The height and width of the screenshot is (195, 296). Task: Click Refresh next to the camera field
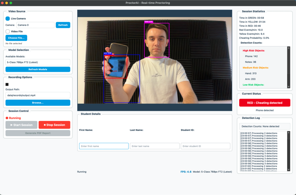point(63,25)
